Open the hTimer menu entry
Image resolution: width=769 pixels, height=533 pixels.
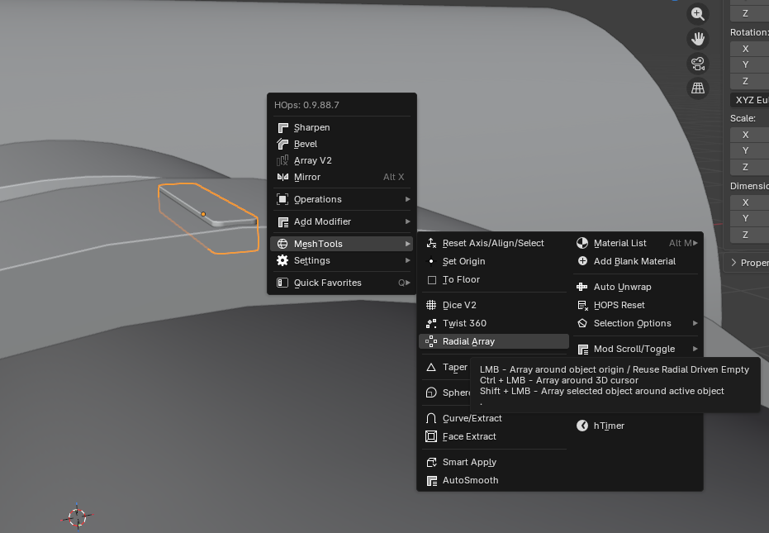[x=636, y=426]
